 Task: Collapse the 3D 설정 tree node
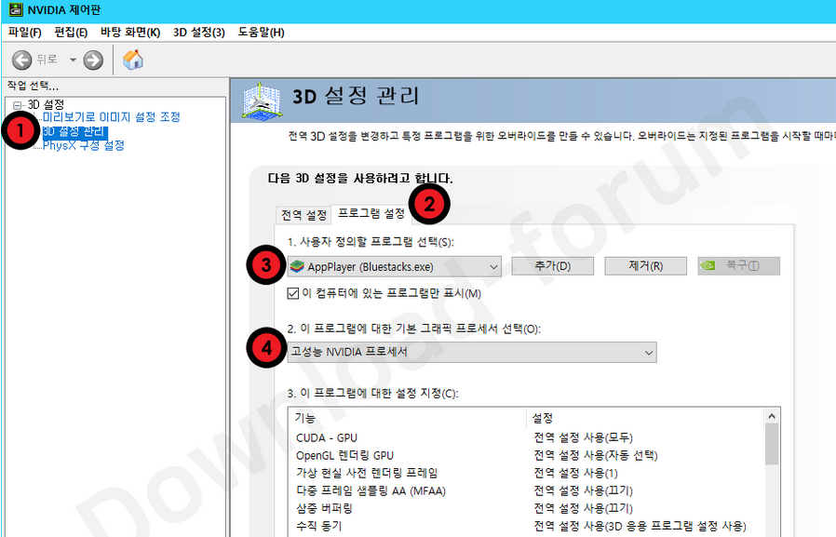pos(17,105)
